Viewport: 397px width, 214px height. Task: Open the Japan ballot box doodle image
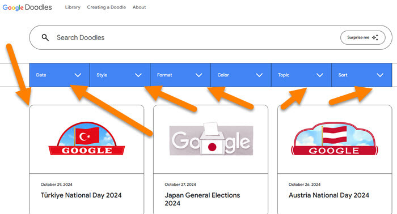coord(211,139)
